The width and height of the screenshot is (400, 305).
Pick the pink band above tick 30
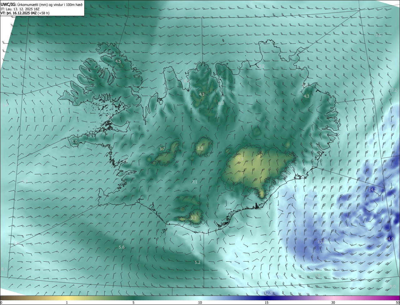pyautogui.click(x=333, y=298)
